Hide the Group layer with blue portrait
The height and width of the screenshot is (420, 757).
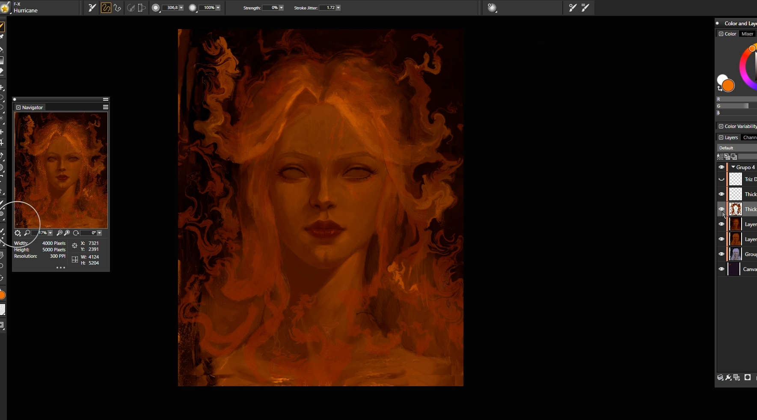(721, 254)
